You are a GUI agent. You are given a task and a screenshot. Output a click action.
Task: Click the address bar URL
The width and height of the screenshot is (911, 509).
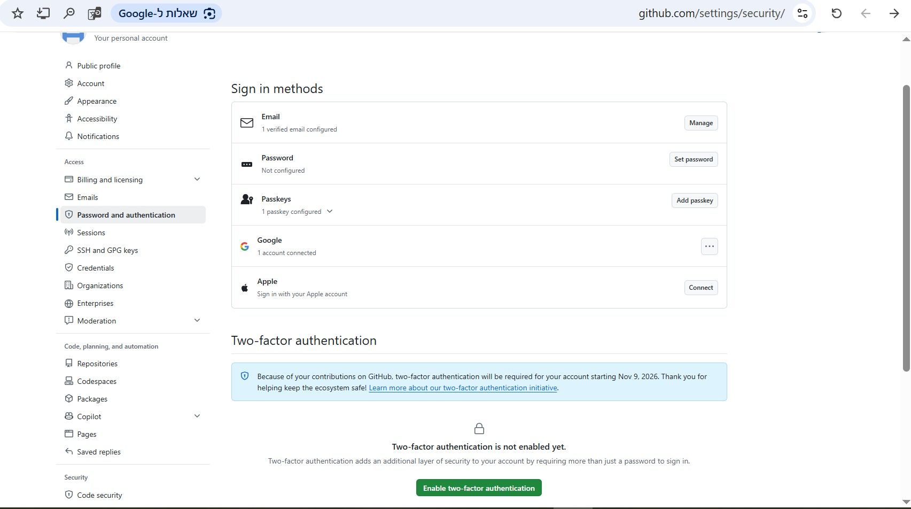[x=712, y=13]
